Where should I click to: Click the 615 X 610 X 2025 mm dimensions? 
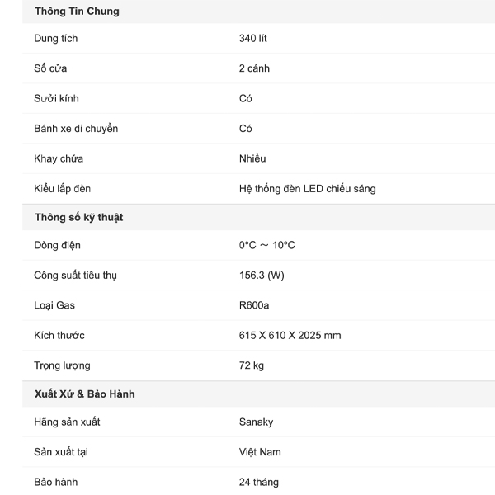tap(290, 336)
